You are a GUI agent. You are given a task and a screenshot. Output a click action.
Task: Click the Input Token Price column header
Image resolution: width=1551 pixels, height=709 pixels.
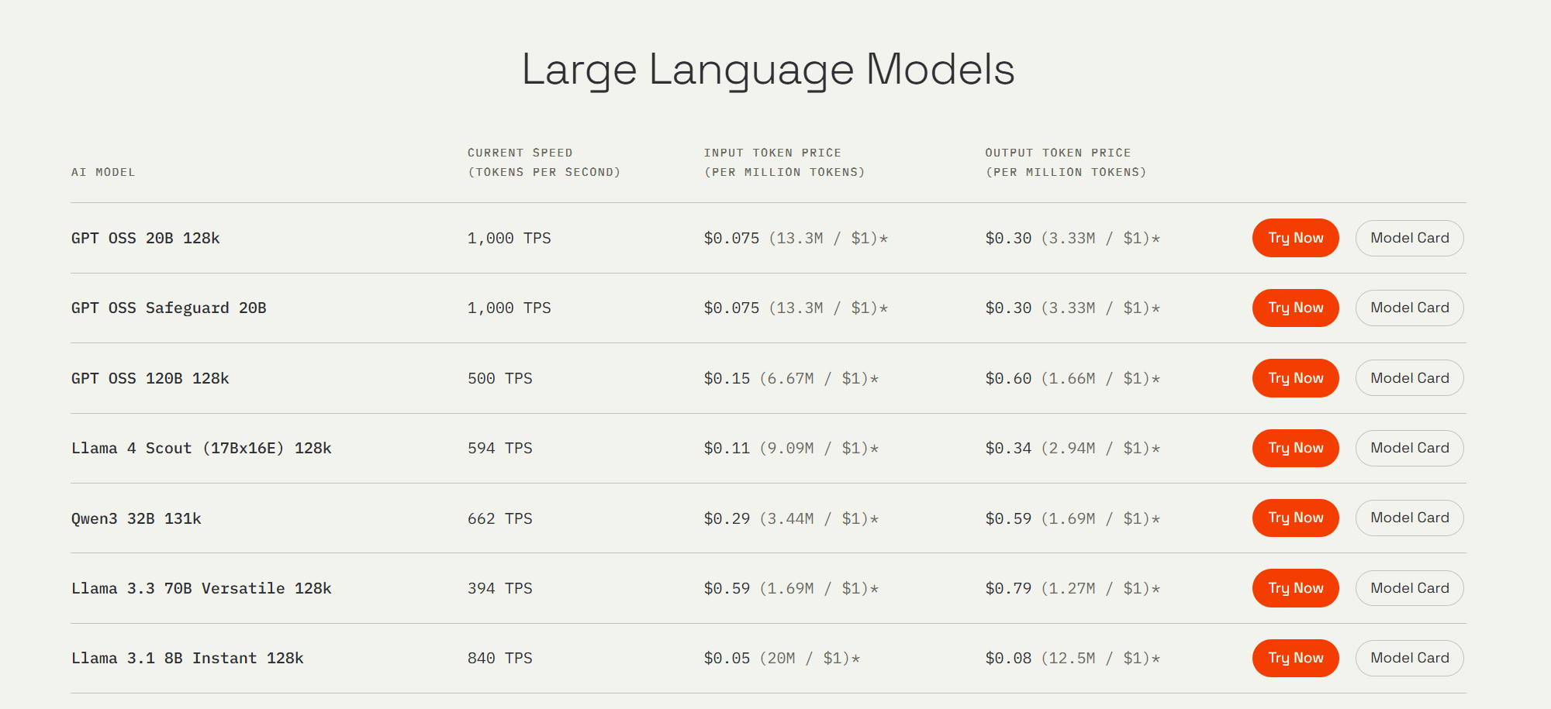pyautogui.click(x=784, y=163)
